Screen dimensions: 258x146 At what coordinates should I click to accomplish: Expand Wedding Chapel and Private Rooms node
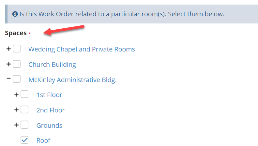[x=8, y=49]
